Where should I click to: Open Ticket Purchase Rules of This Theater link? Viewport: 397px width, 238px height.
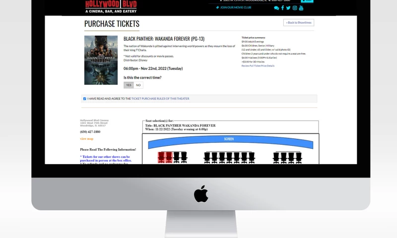[x=160, y=99]
